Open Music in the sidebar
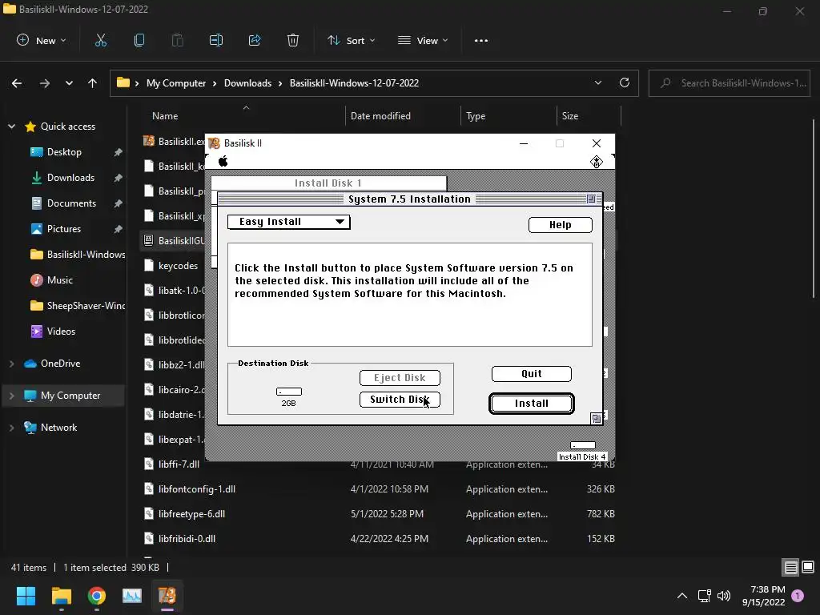Viewport: 820px width, 615px height. 59,280
